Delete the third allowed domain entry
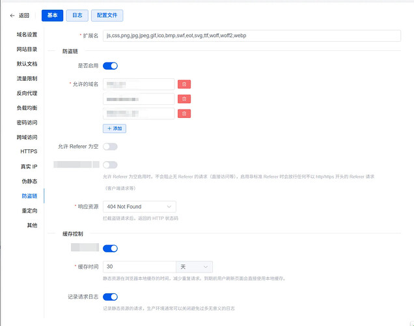 click(x=185, y=113)
